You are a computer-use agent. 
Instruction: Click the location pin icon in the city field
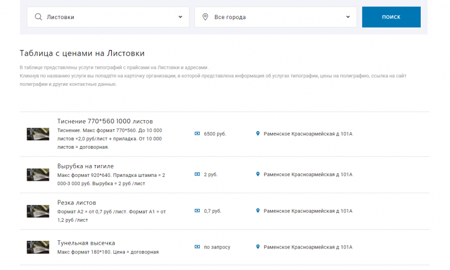click(205, 17)
